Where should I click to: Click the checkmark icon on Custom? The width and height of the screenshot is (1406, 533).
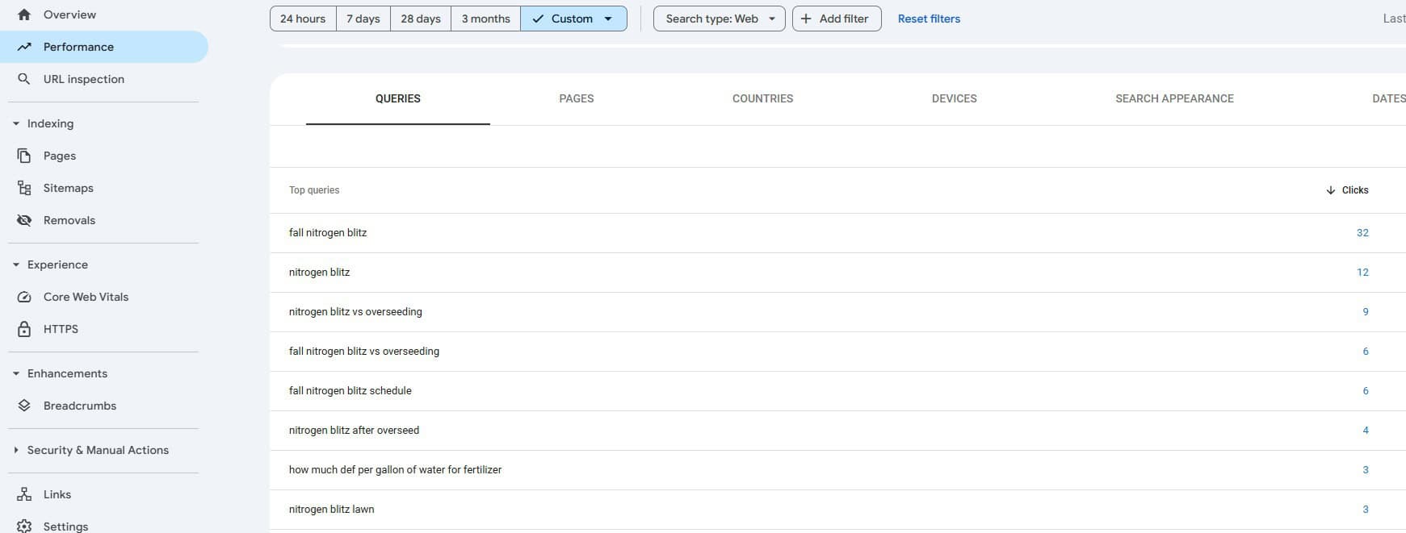538,19
